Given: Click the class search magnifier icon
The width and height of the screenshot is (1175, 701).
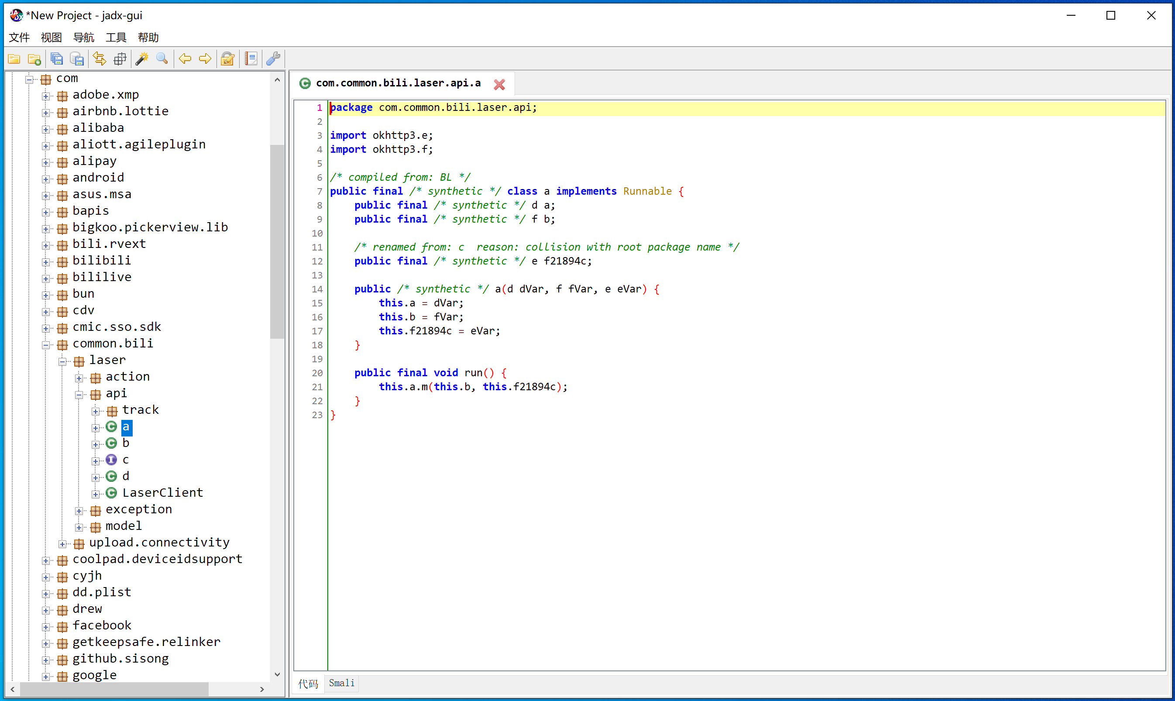Looking at the screenshot, I should (x=162, y=59).
